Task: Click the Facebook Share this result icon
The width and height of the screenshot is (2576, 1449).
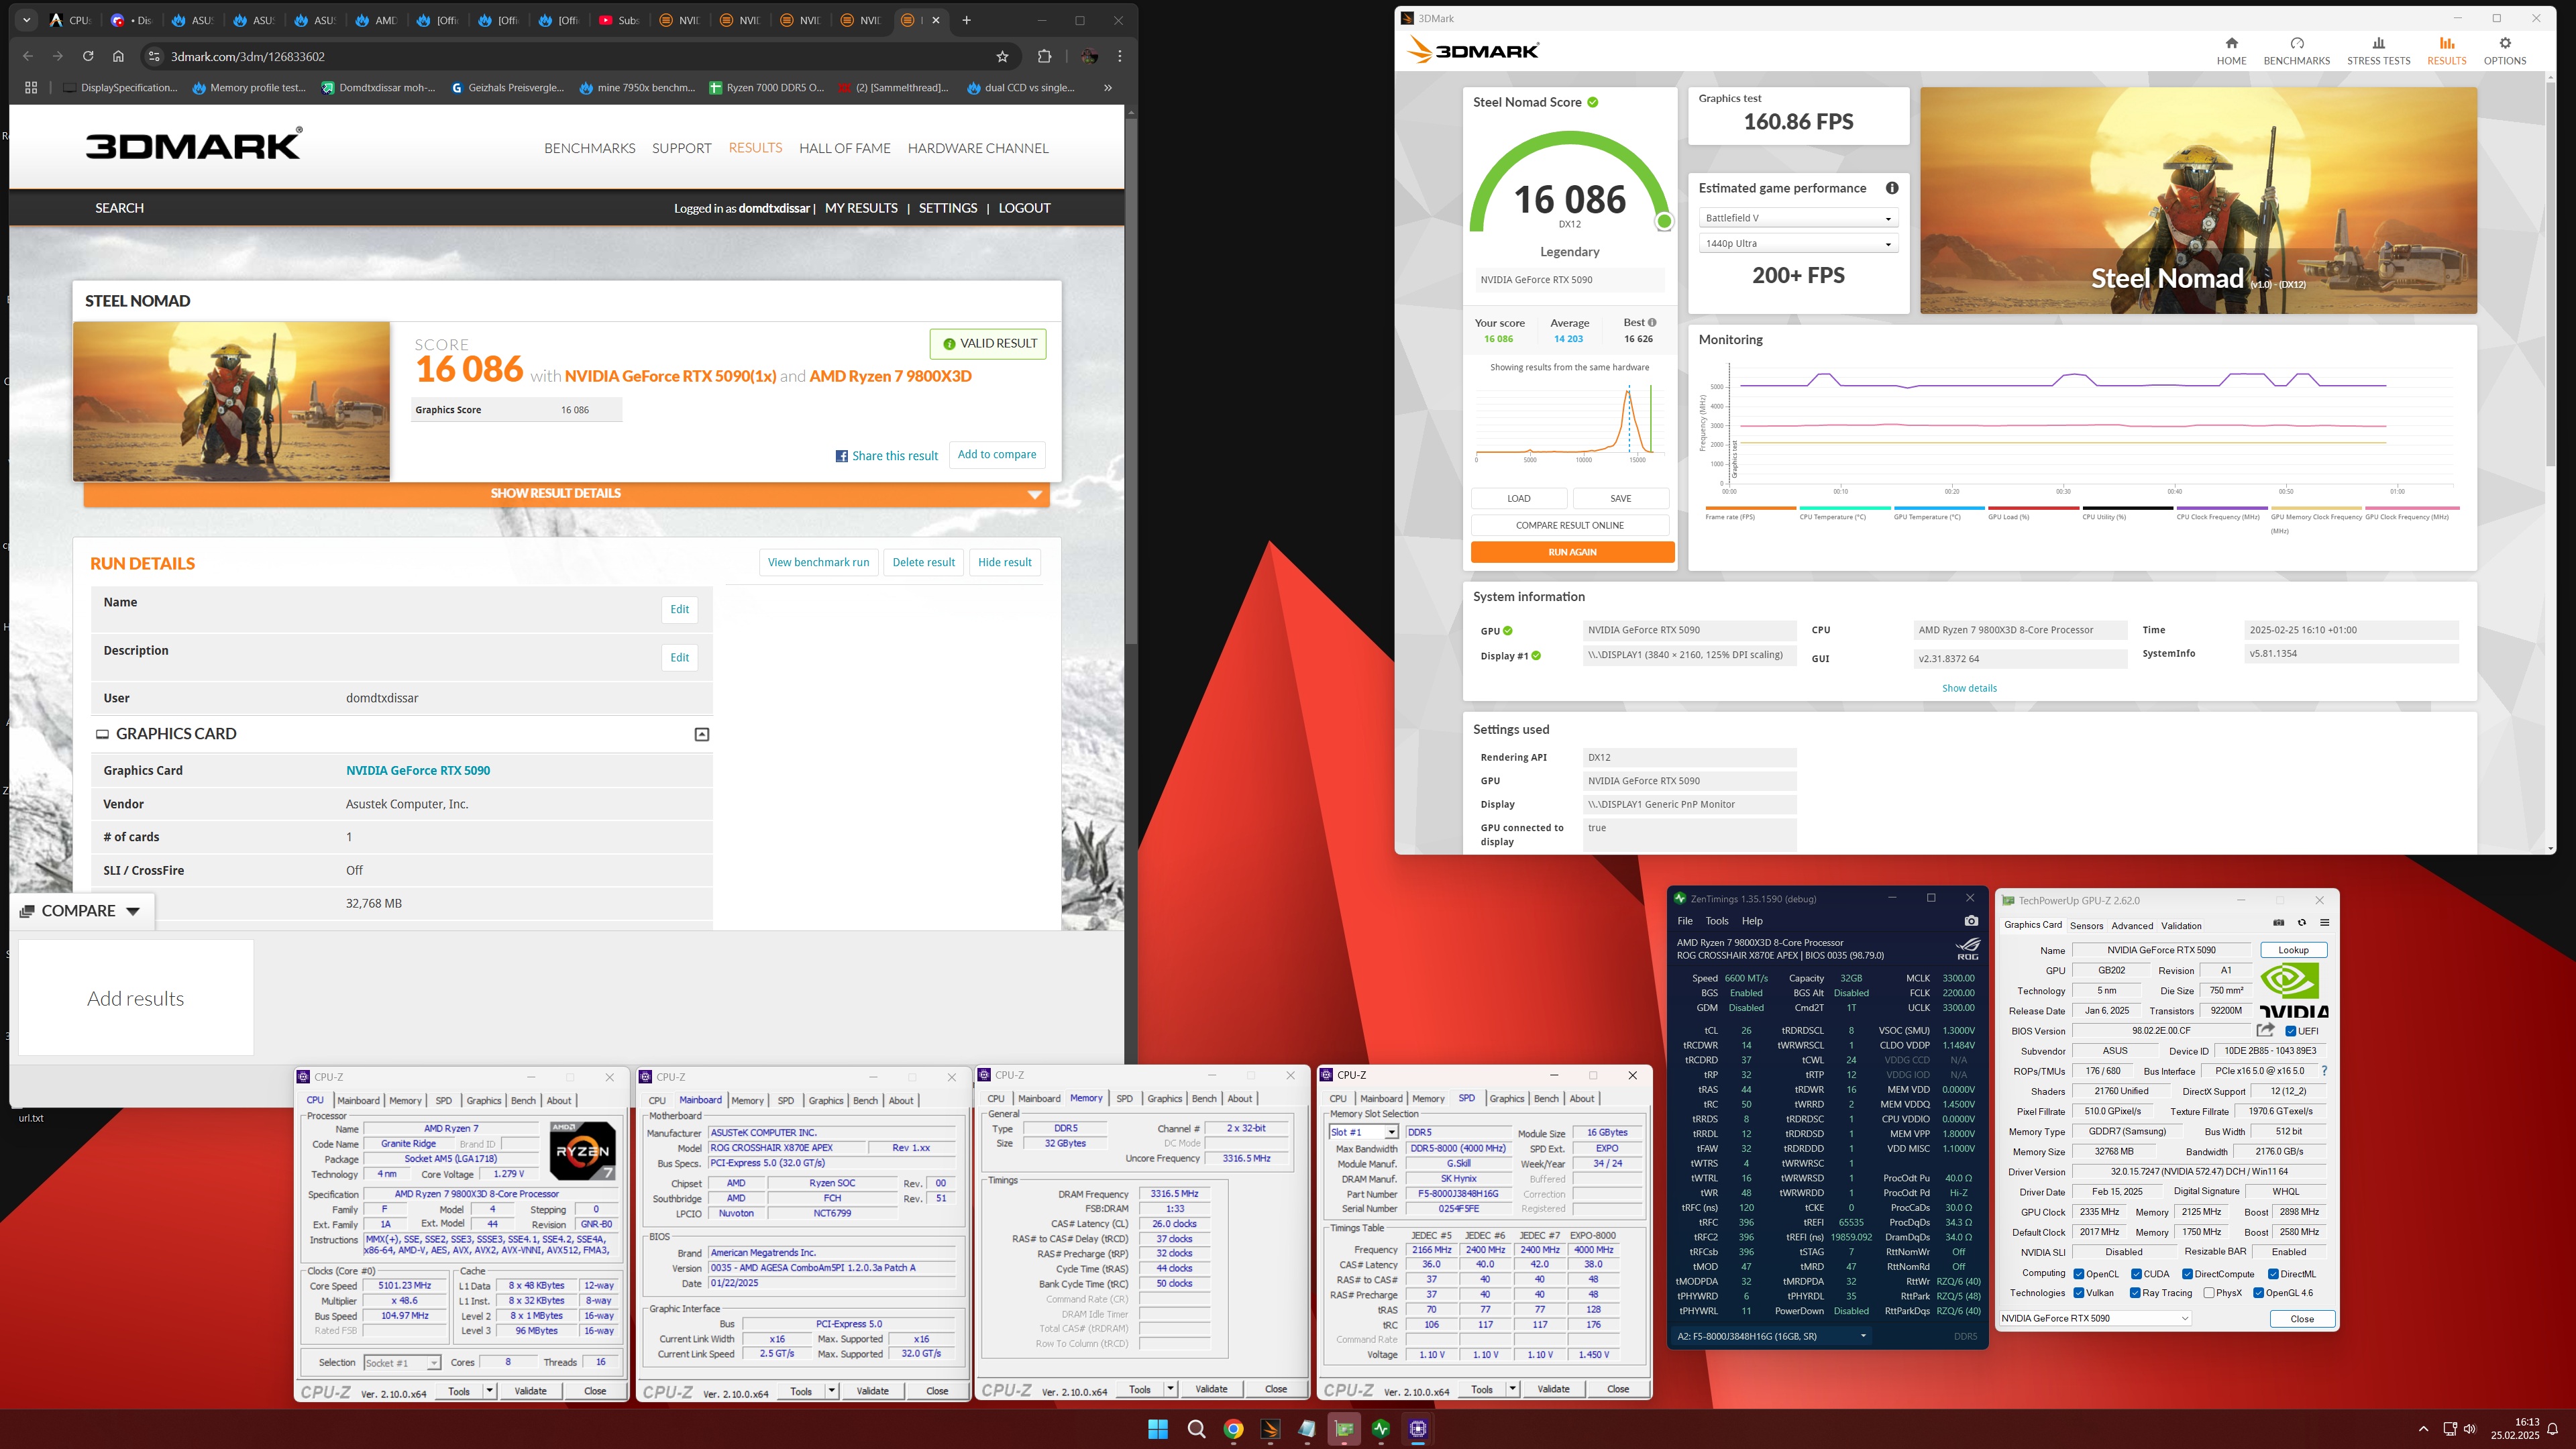Action: pos(842,456)
